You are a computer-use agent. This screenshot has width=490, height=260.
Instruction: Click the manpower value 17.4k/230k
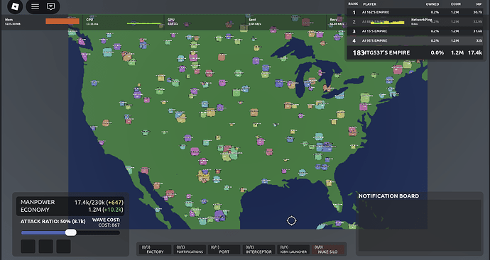[x=89, y=203]
